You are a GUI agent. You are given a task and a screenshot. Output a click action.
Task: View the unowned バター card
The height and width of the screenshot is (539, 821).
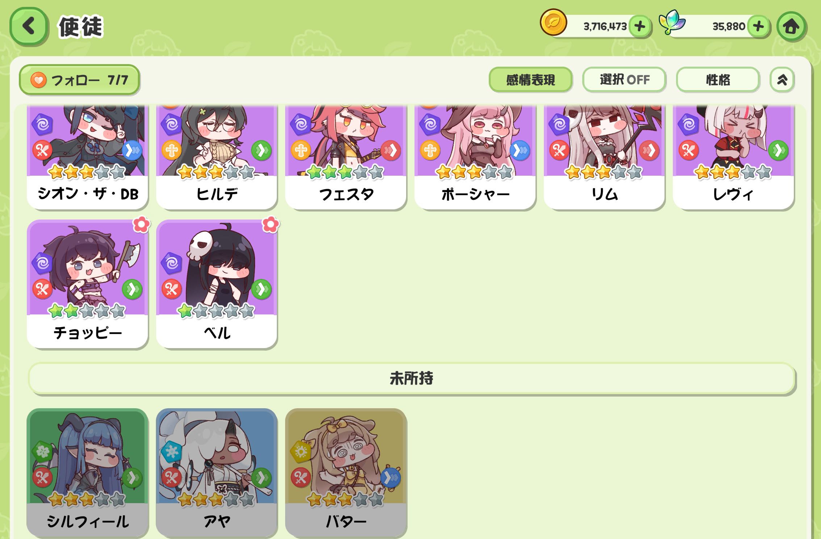click(x=346, y=472)
